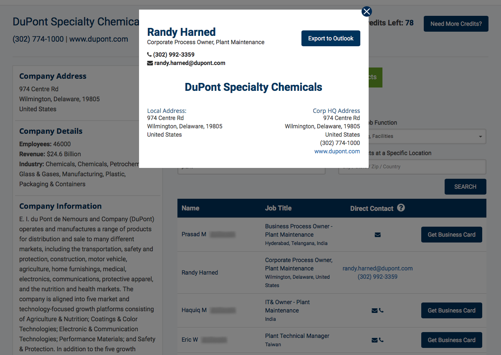Click the envelope icon in Haquiq M row
Image resolution: width=501 pixels, height=355 pixels.
point(374,310)
